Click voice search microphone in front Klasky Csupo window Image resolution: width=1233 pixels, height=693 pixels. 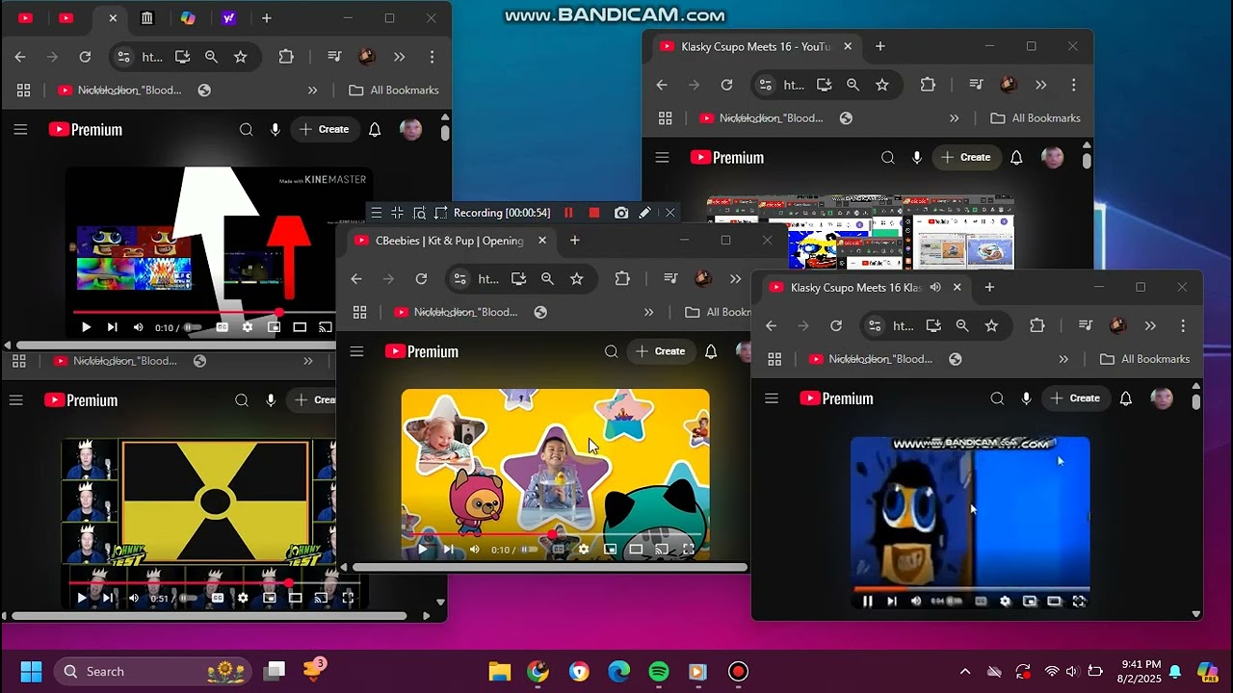[1027, 398]
